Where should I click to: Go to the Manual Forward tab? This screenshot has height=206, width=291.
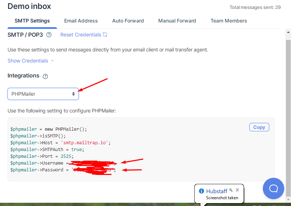(x=177, y=21)
